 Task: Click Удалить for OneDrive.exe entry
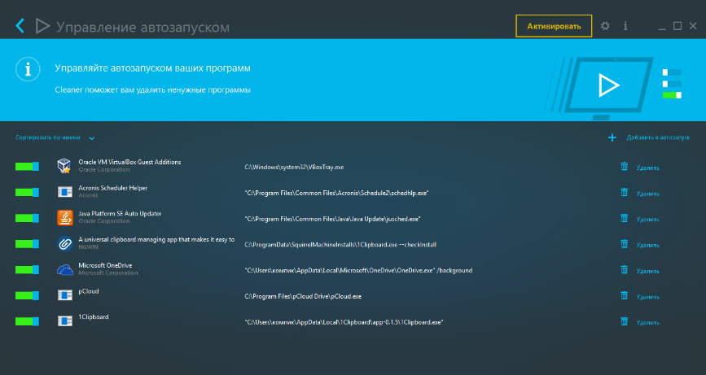647,271
